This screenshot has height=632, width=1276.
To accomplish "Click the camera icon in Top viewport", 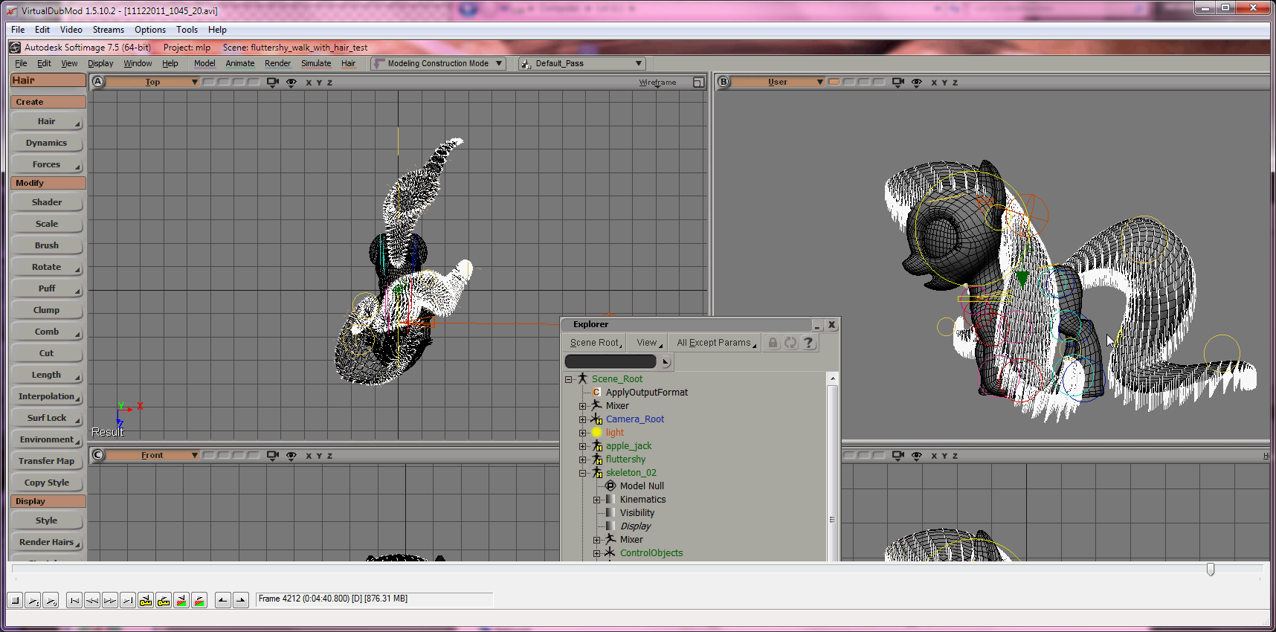I will (x=272, y=83).
